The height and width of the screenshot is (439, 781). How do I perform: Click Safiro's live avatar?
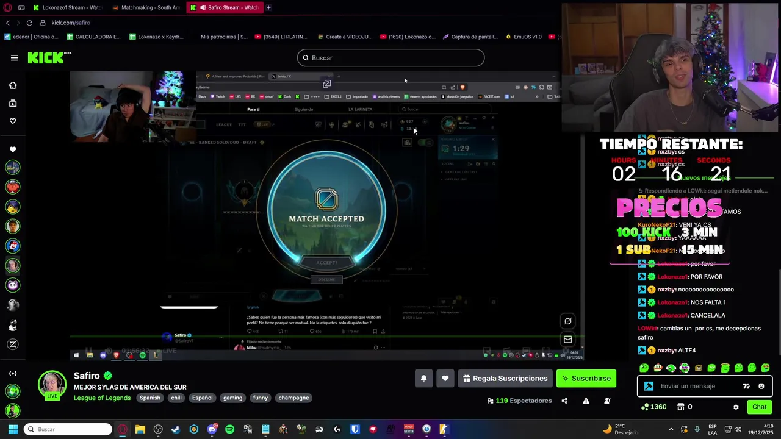coord(52,385)
